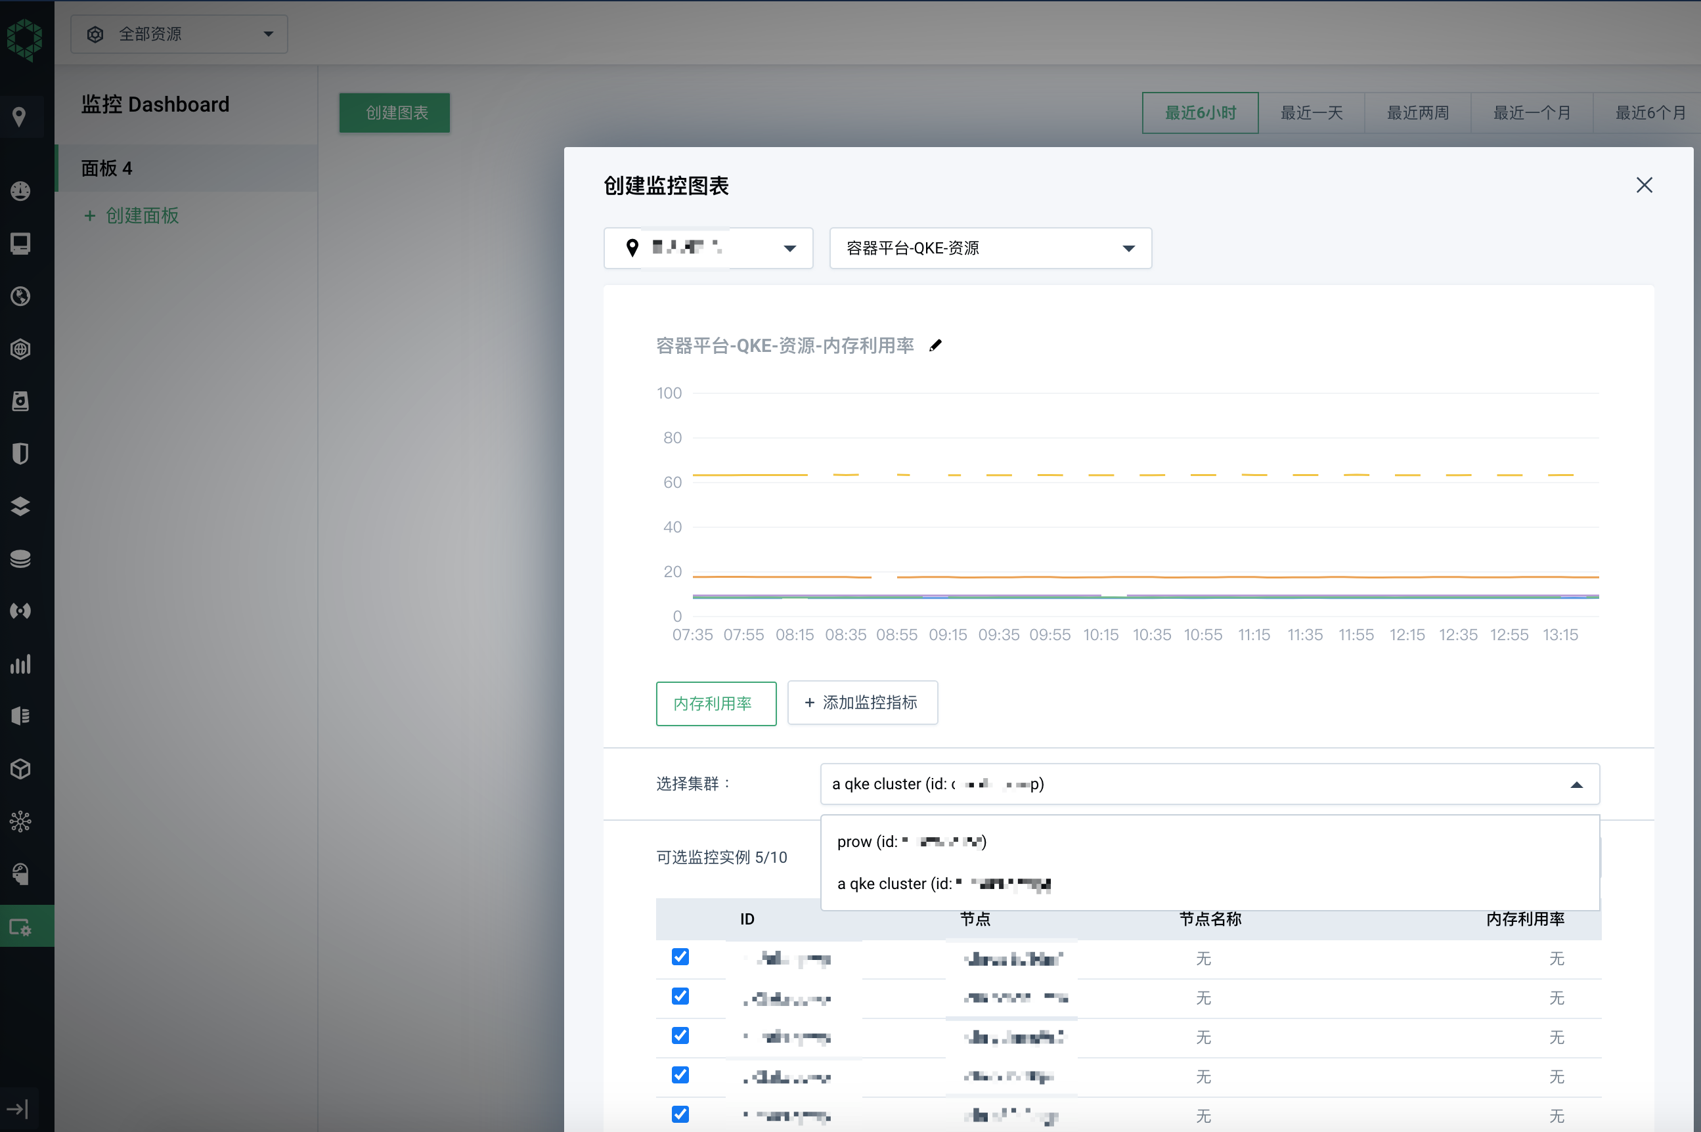Click the shield icon in the left sidebar

(x=20, y=453)
